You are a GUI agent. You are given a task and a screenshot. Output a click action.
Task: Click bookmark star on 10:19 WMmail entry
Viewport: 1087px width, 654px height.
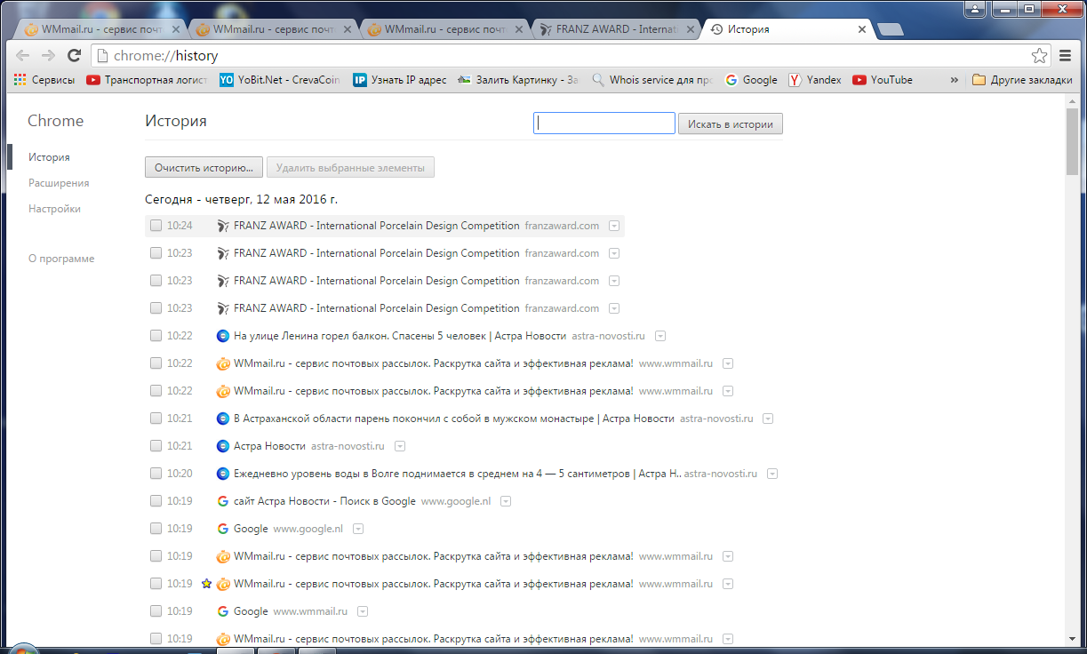206,584
